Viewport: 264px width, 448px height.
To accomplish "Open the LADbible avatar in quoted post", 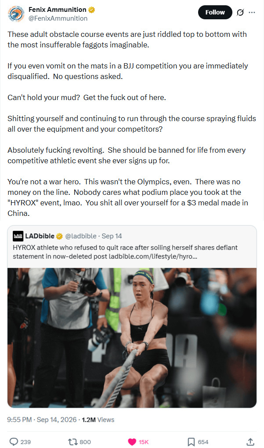I will 18,236.
